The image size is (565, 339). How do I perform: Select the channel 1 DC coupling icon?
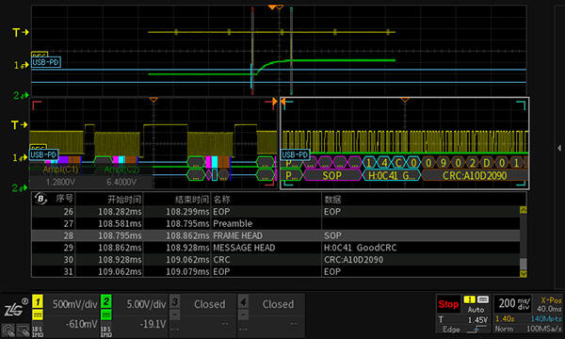(x=38, y=315)
